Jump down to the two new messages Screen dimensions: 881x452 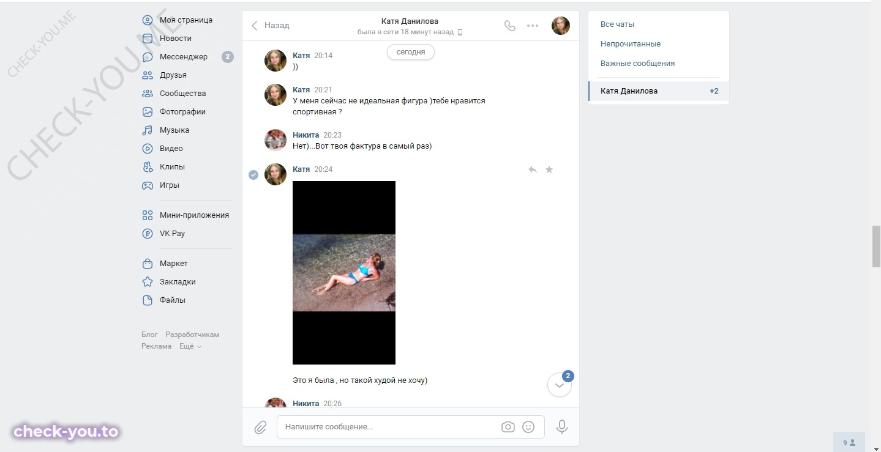560,385
